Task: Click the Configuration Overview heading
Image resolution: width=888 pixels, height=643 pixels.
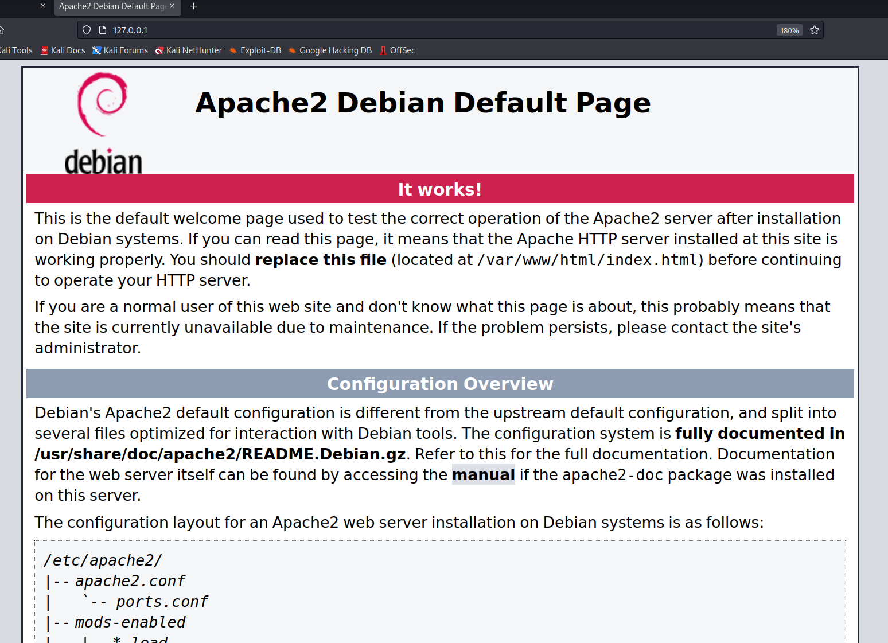Action: coord(440,383)
